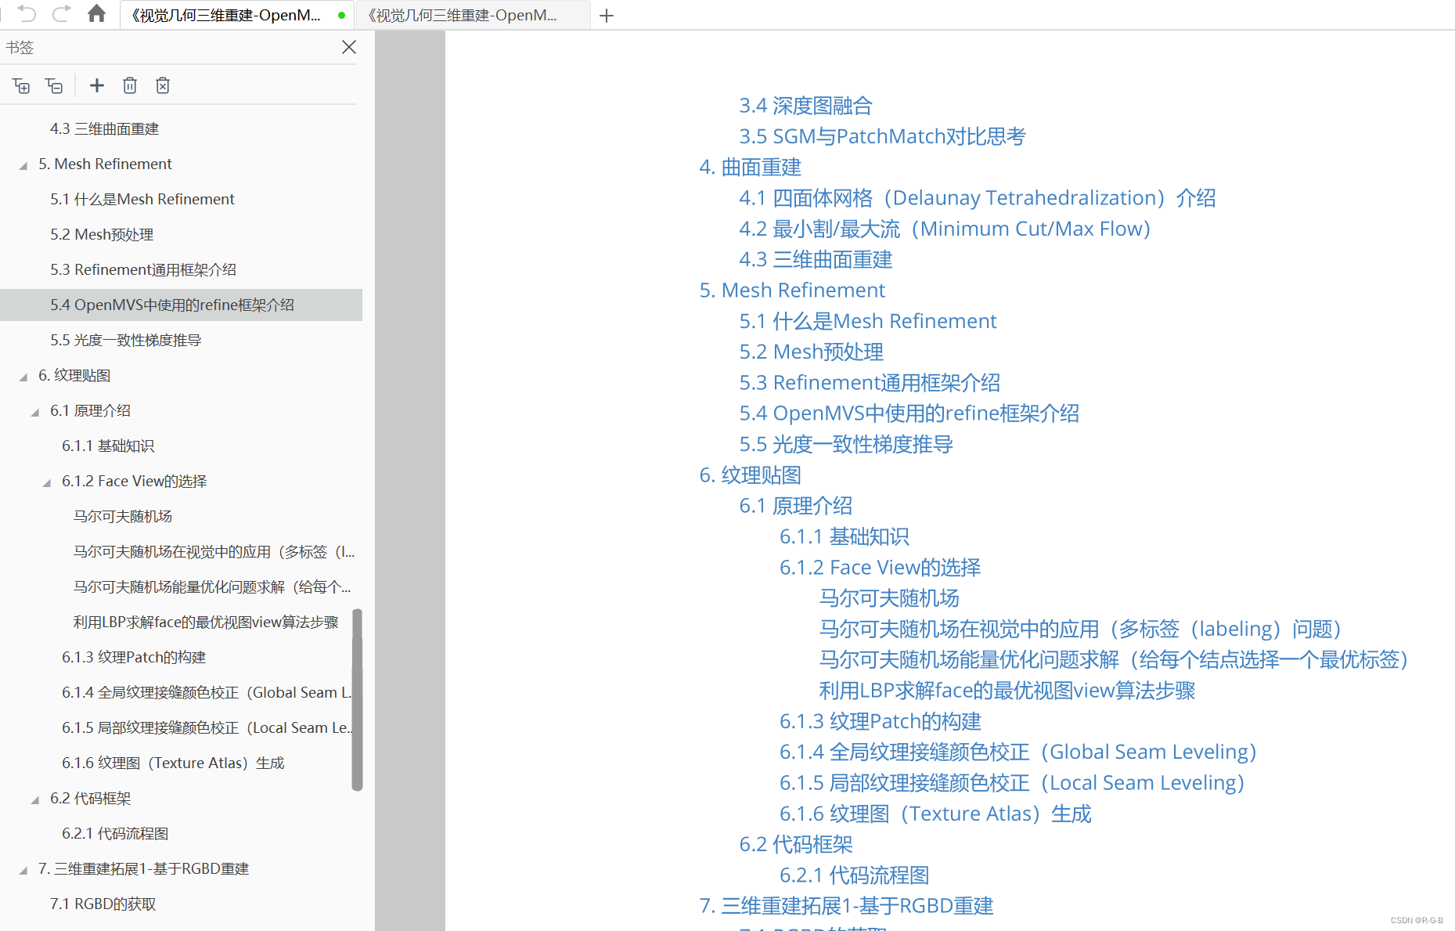Image resolution: width=1455 pixels, height=931 pixels.
Task: Open the home page icon
Action: 96,13
